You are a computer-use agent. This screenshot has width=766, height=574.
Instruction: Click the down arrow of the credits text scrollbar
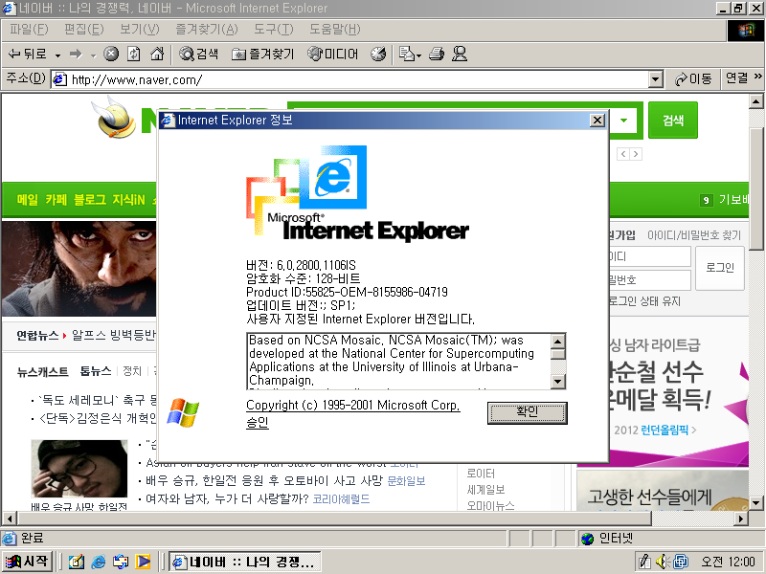(x=558, y=381)
